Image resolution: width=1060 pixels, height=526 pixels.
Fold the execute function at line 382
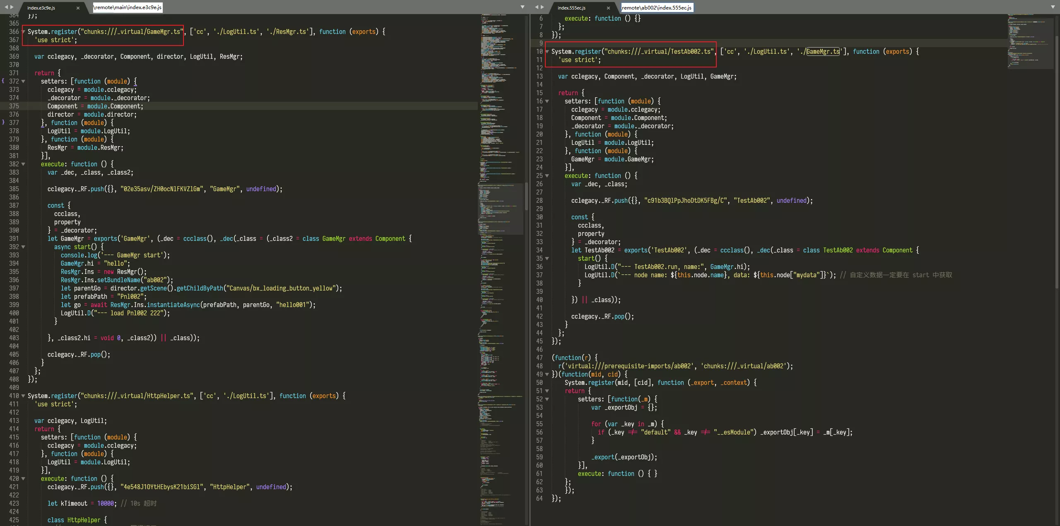23,164
